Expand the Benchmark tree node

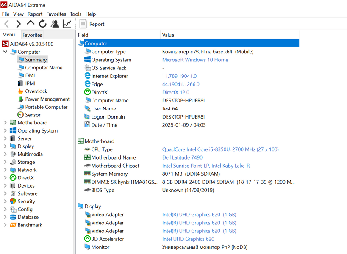coord(6,225)
